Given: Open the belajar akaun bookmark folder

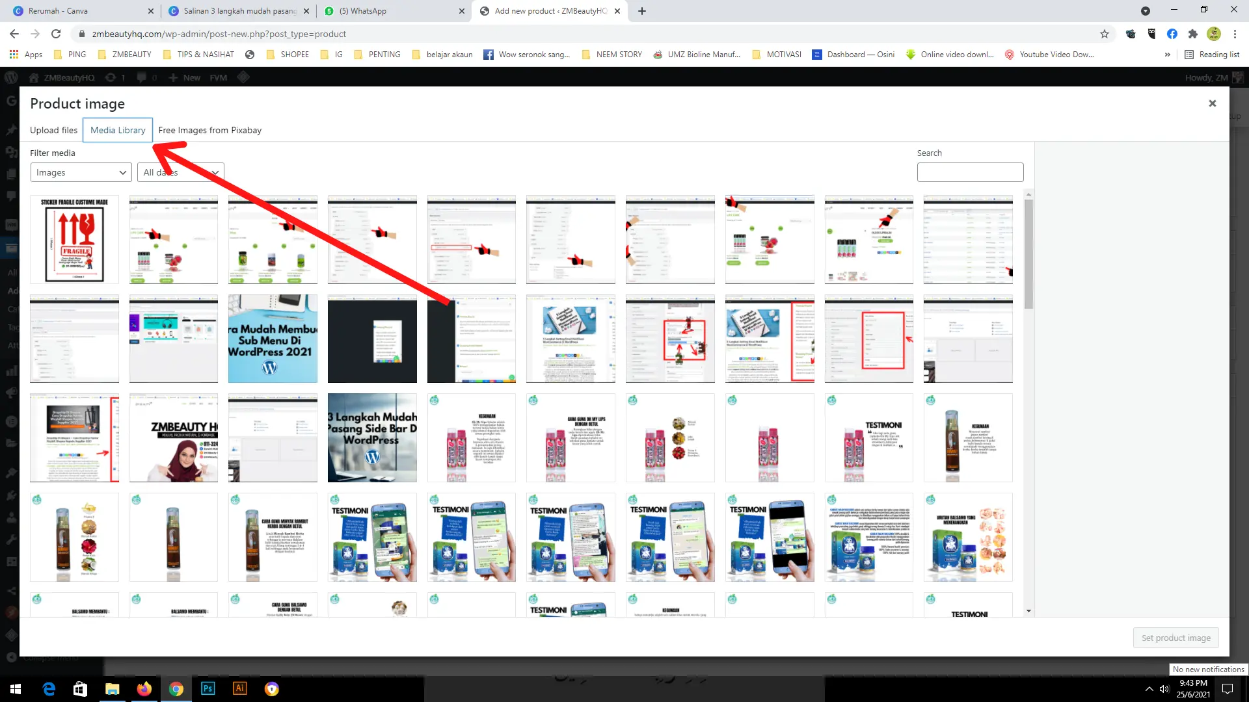Looking at the screenshot, I should tap(442, 55).
